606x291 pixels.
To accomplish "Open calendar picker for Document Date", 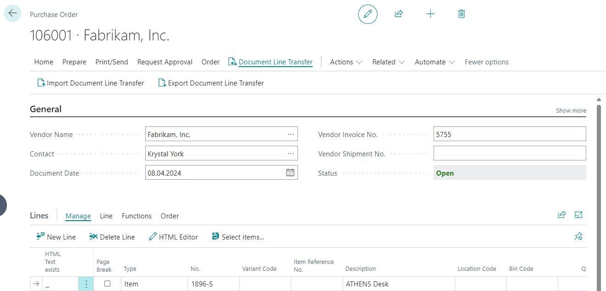I will pos(290,173).
